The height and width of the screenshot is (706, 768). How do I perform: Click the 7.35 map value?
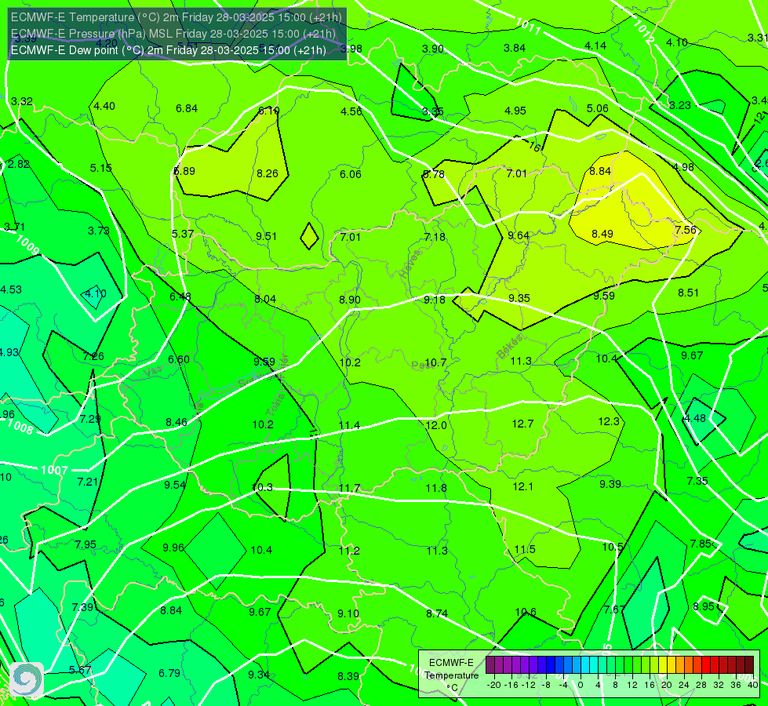[697, 481]
